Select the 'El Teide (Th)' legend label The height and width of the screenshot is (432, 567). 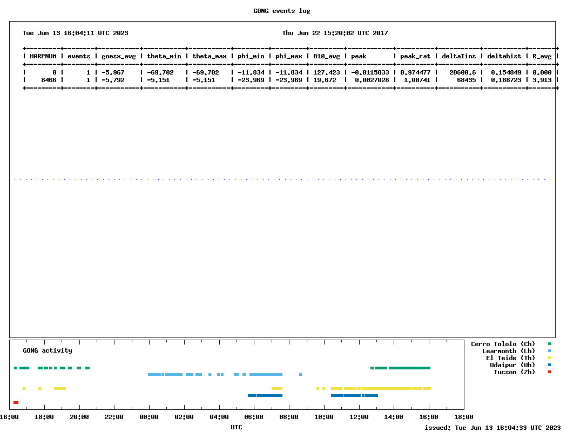tap(510, 358)
